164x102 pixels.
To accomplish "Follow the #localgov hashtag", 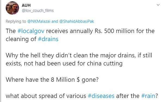I will [x=31, y=31].
